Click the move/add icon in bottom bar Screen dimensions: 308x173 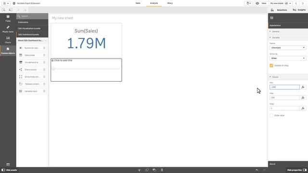coord(139,170)
